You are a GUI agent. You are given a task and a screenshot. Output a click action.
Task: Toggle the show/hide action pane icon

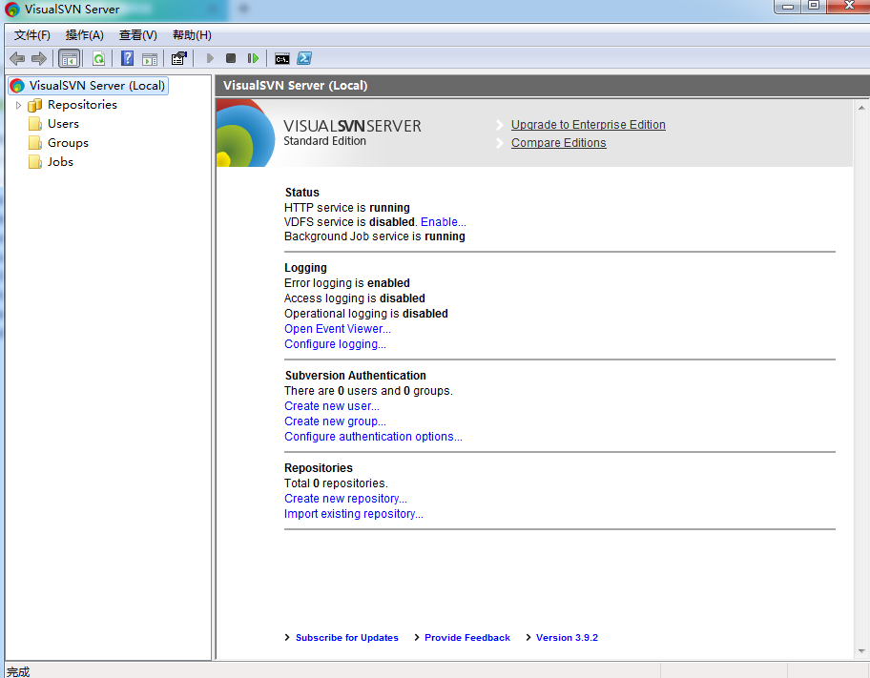coord(150,58)
